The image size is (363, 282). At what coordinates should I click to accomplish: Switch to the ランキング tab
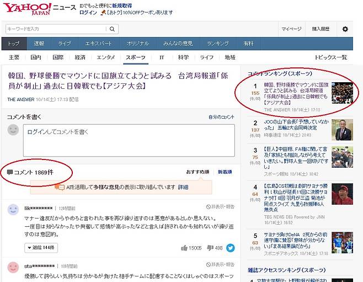tap(218, 44)
